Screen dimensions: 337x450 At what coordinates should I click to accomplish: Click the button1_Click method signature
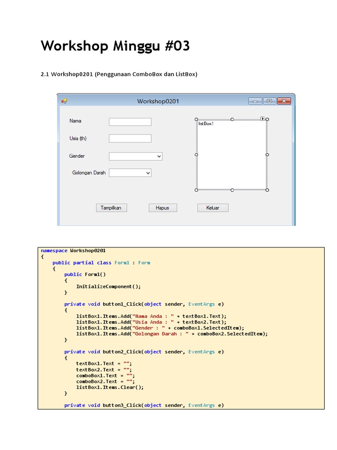tap(144, 304)
